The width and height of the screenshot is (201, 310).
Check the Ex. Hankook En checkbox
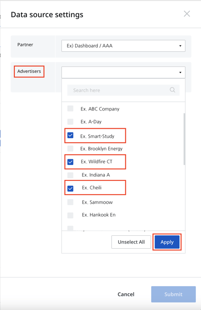point(70,215)
